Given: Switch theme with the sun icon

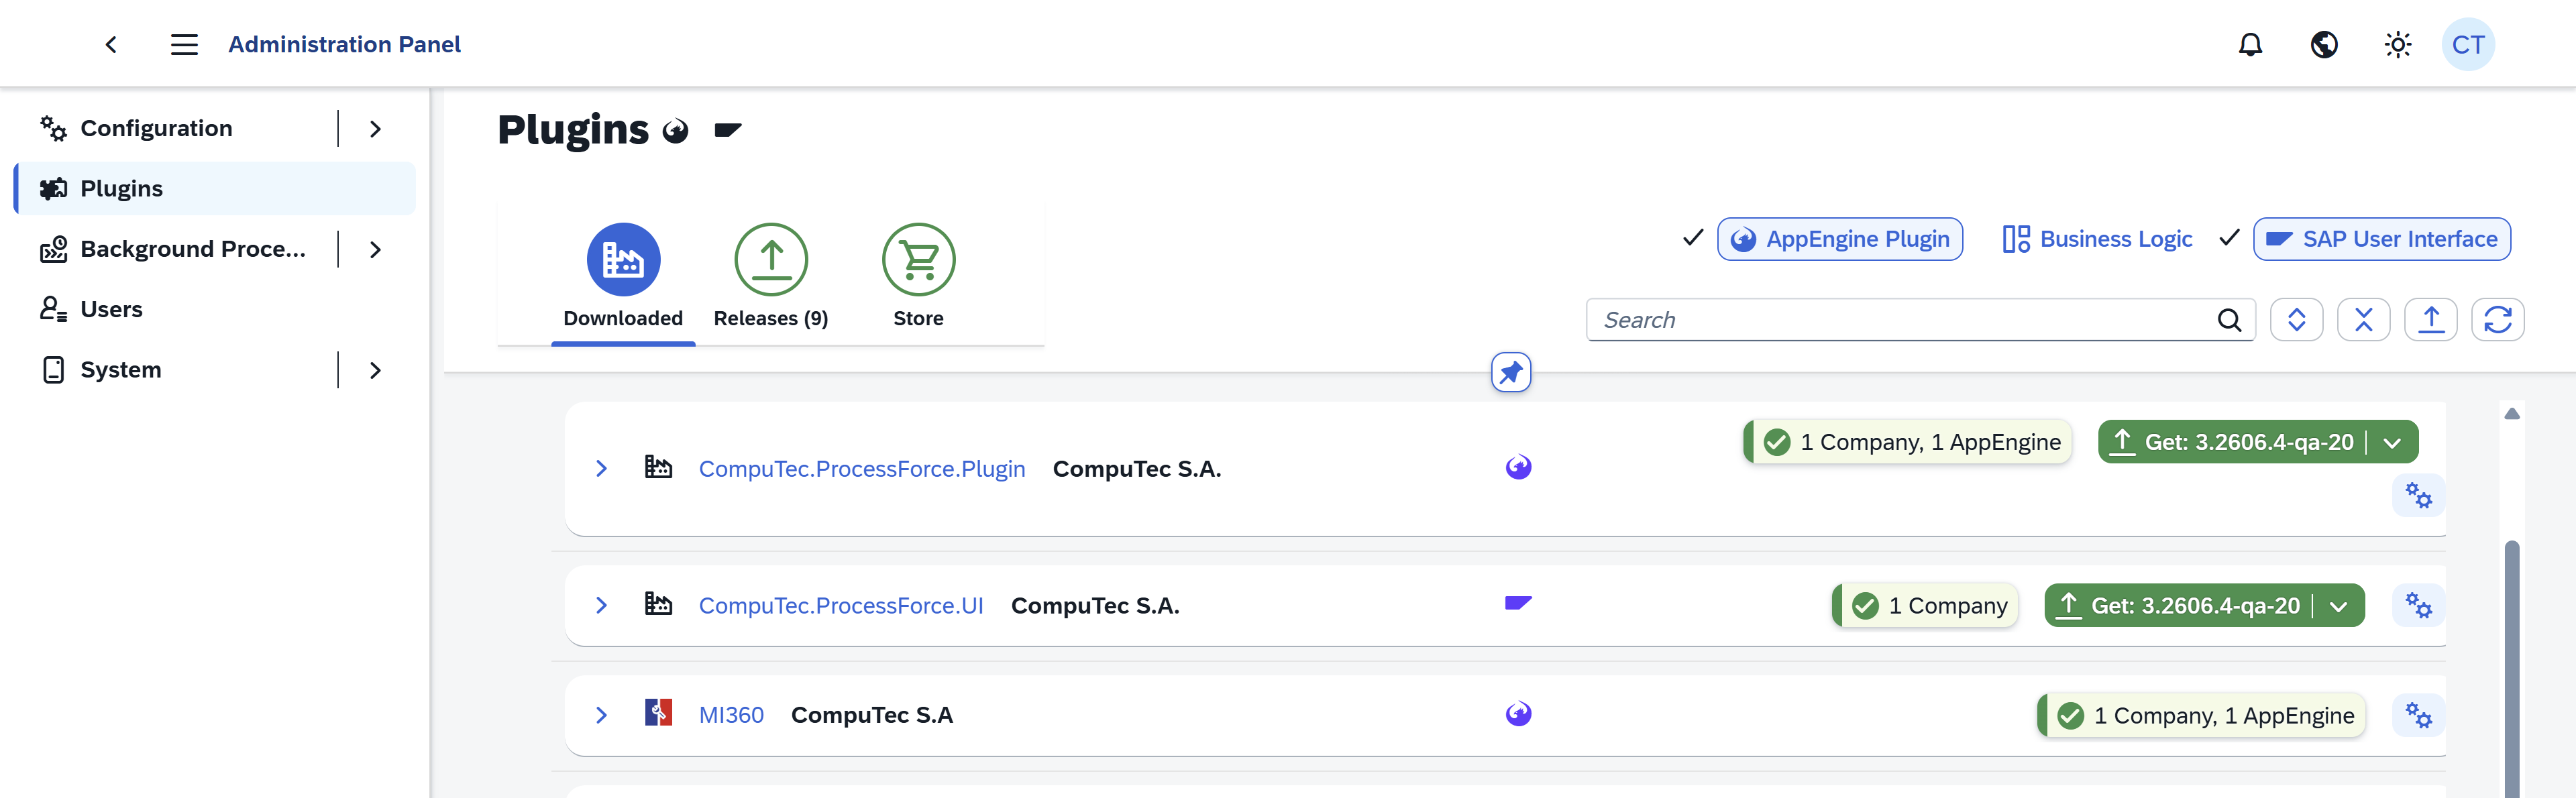Looking at the screenshot, I should (2397, 44).
